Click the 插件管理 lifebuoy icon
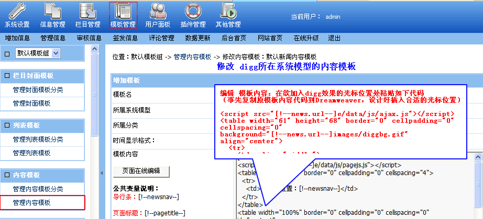This screenshot has width=483, height=219. click(193, 11)
